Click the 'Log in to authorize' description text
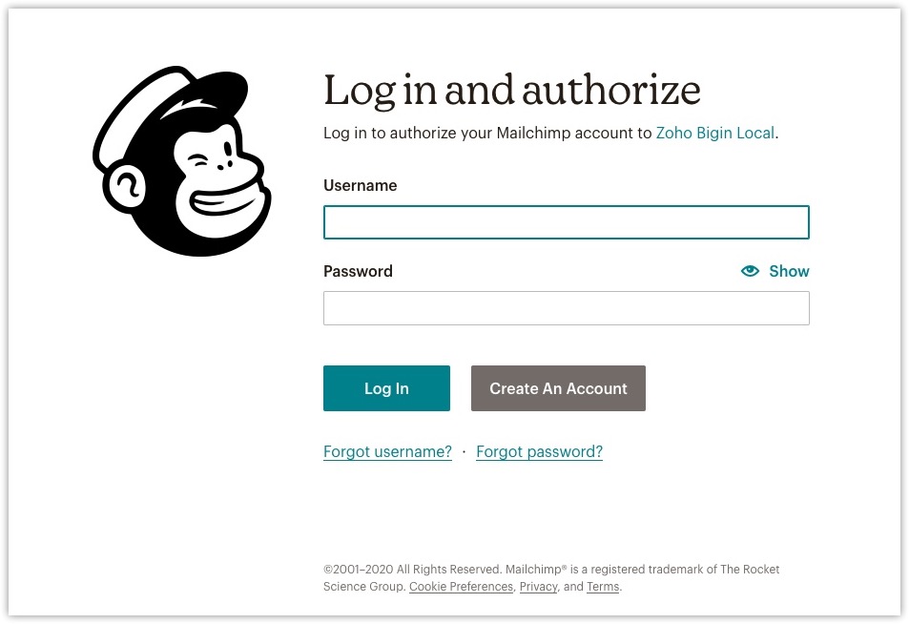This screenshot has width=909, height=624. coord(486,134)
